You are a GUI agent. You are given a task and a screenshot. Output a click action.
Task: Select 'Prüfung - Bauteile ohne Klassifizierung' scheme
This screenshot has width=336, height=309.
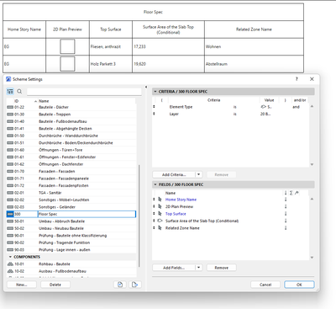(72, 236)
